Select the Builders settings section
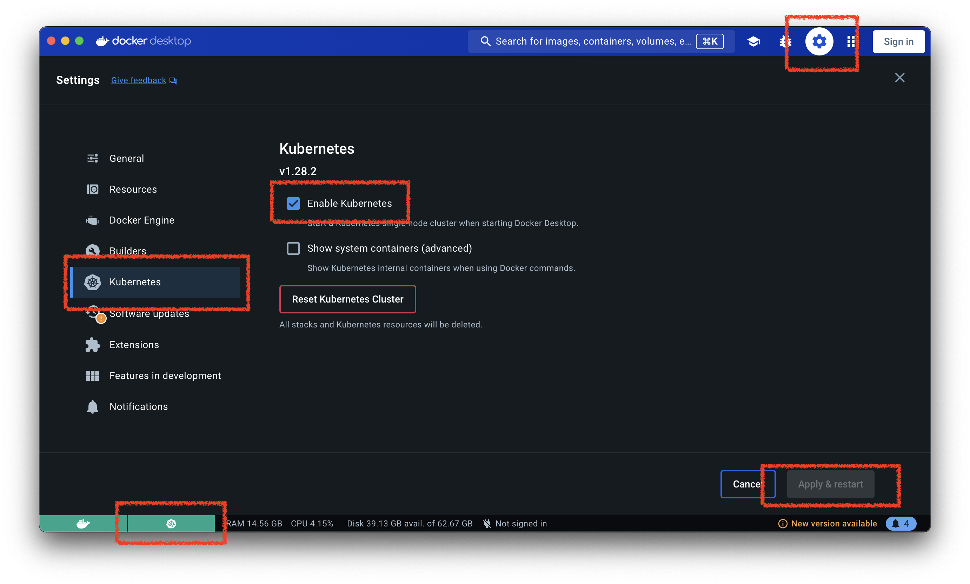 tap(155, 251)
